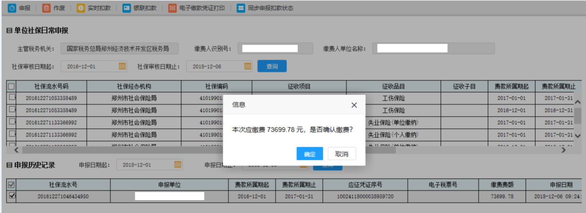Screen dimensions: 586x213
Task: Cancel payment with 取消 button
Action: click(x=342, y=154)
